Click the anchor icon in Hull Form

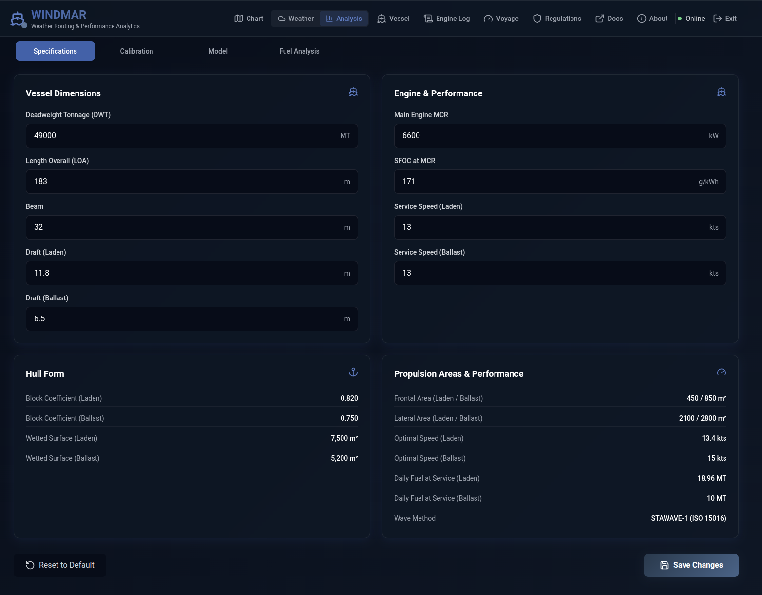click(x=353, y=372)
